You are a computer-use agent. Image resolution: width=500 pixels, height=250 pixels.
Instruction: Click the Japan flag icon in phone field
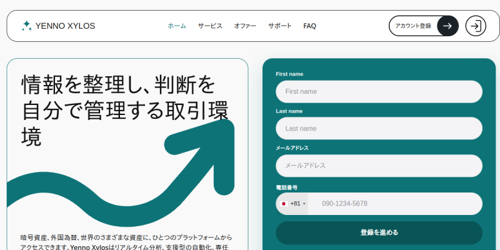[284, 204]
